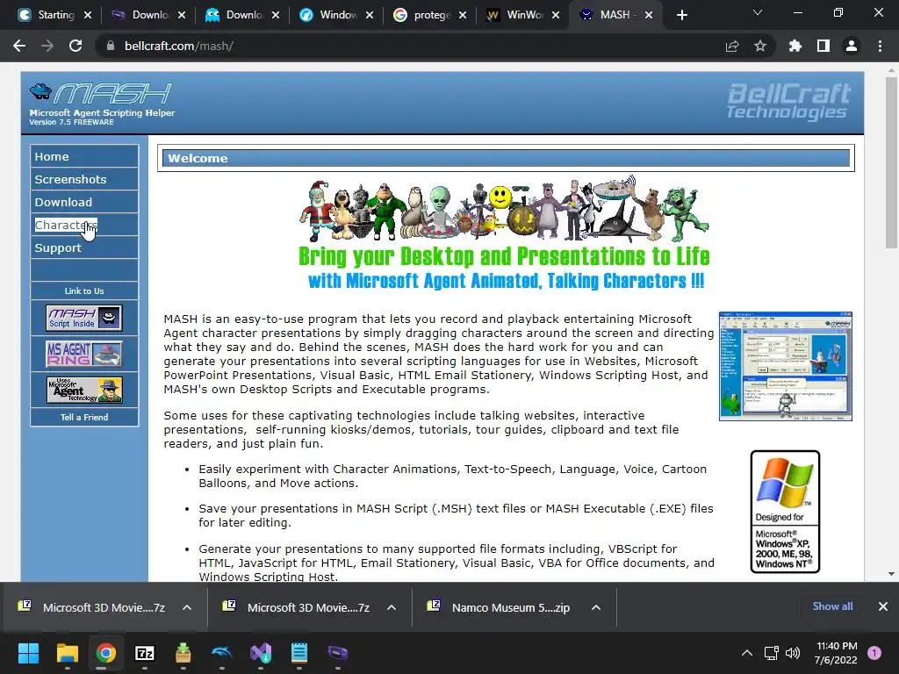The width and height of the screenshot is (899, 674).
Task: Expand options for Namco Museum zip download
Action: (x=596, y=607)
